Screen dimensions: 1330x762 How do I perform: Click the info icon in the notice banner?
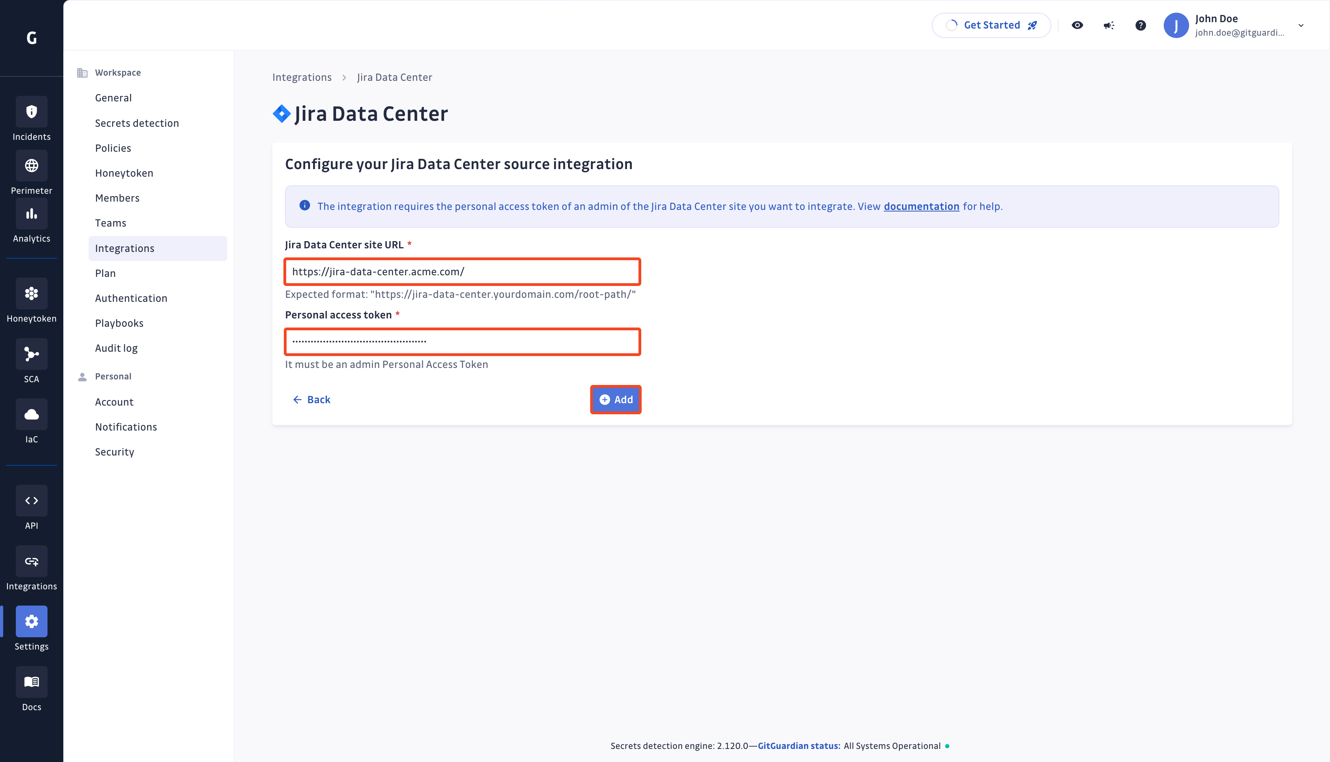304,206
